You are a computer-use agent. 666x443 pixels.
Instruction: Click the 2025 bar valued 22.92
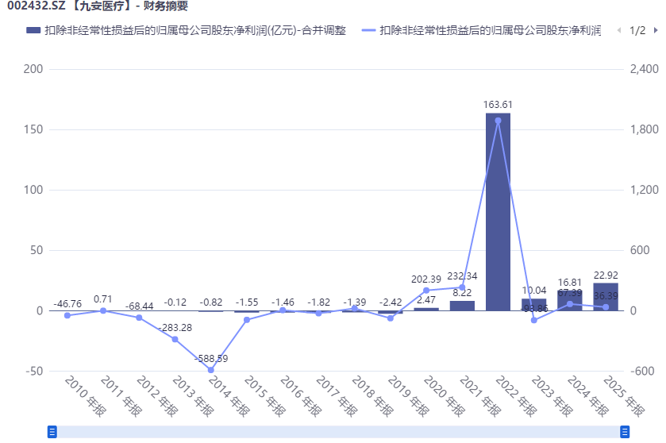pyautogui.click(x=606, y=296)
